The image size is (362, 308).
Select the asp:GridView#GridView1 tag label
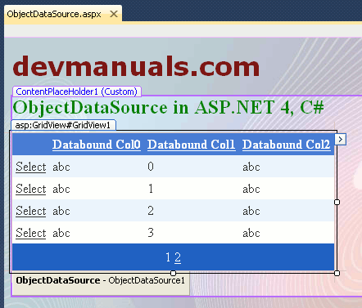[63, 125]
